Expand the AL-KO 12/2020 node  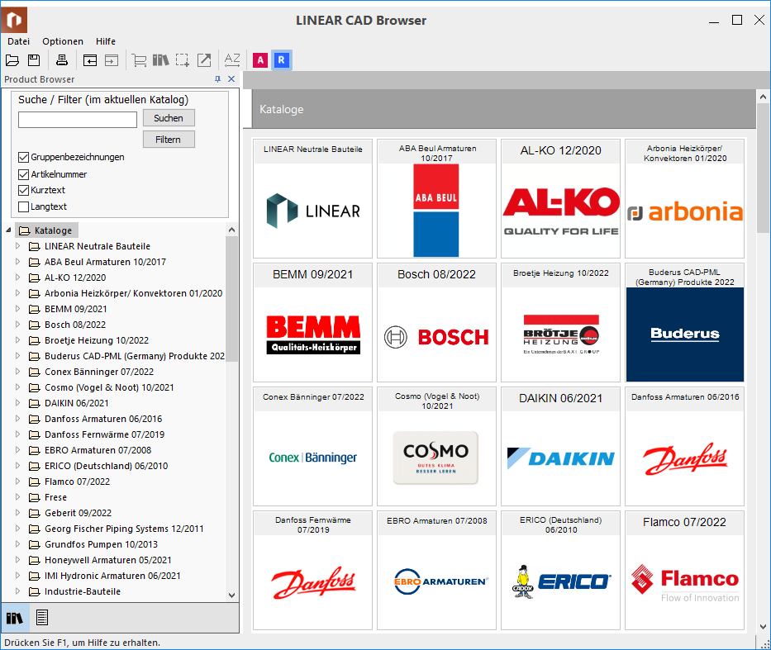click(17, 278)
